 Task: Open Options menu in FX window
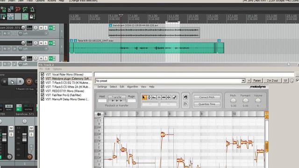point(57,69)
